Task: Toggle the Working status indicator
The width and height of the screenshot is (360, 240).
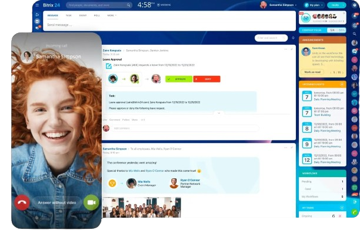Action: [x=164, y=5]
